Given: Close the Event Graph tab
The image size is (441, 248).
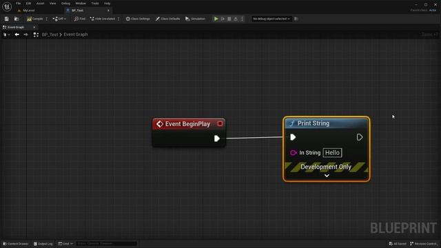Looking at the screenshot, I should 34,28.
